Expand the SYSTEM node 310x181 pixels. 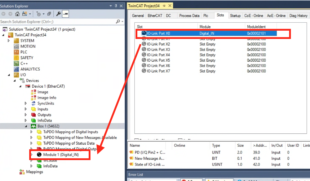pos(9,41)
